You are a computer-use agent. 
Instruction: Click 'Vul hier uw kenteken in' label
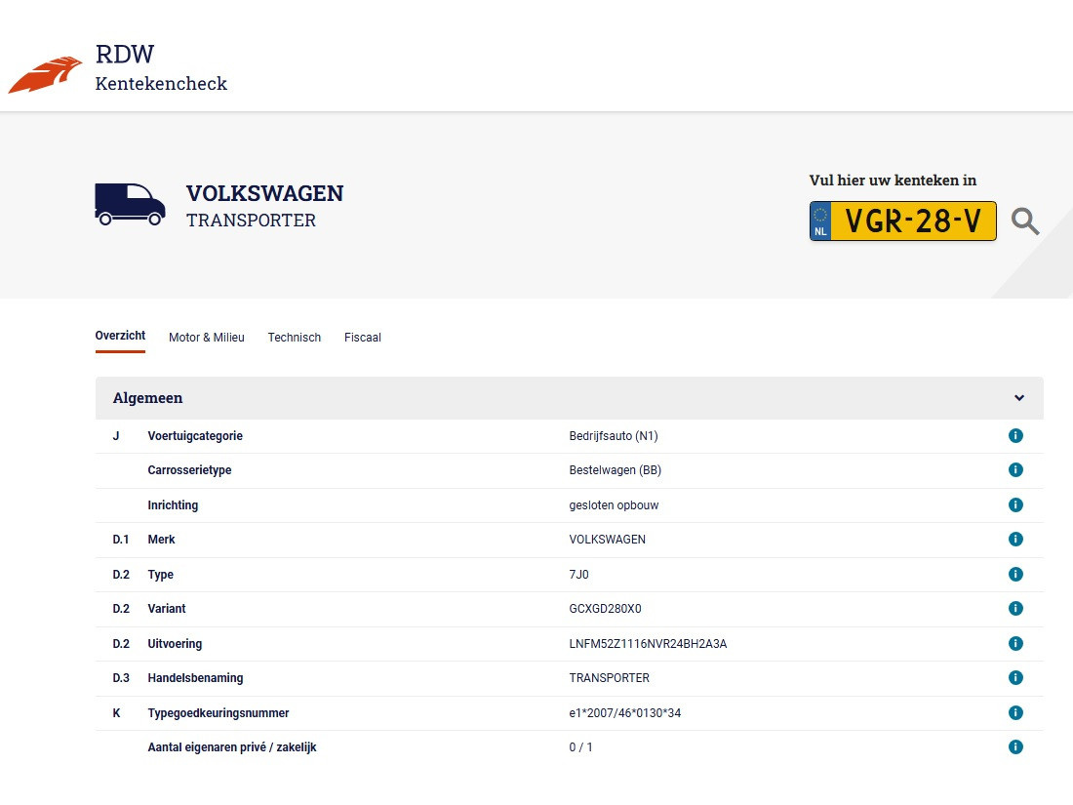(x=893, y=181)
